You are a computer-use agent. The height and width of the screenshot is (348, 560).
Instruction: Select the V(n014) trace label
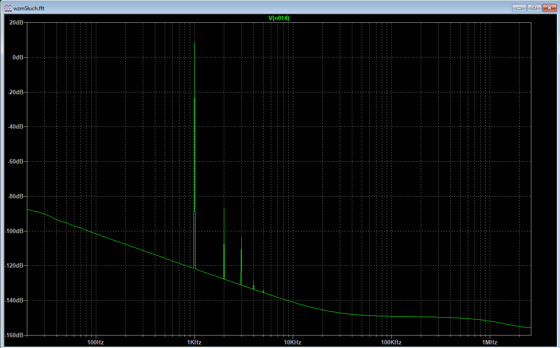click(x=278, y=18)
